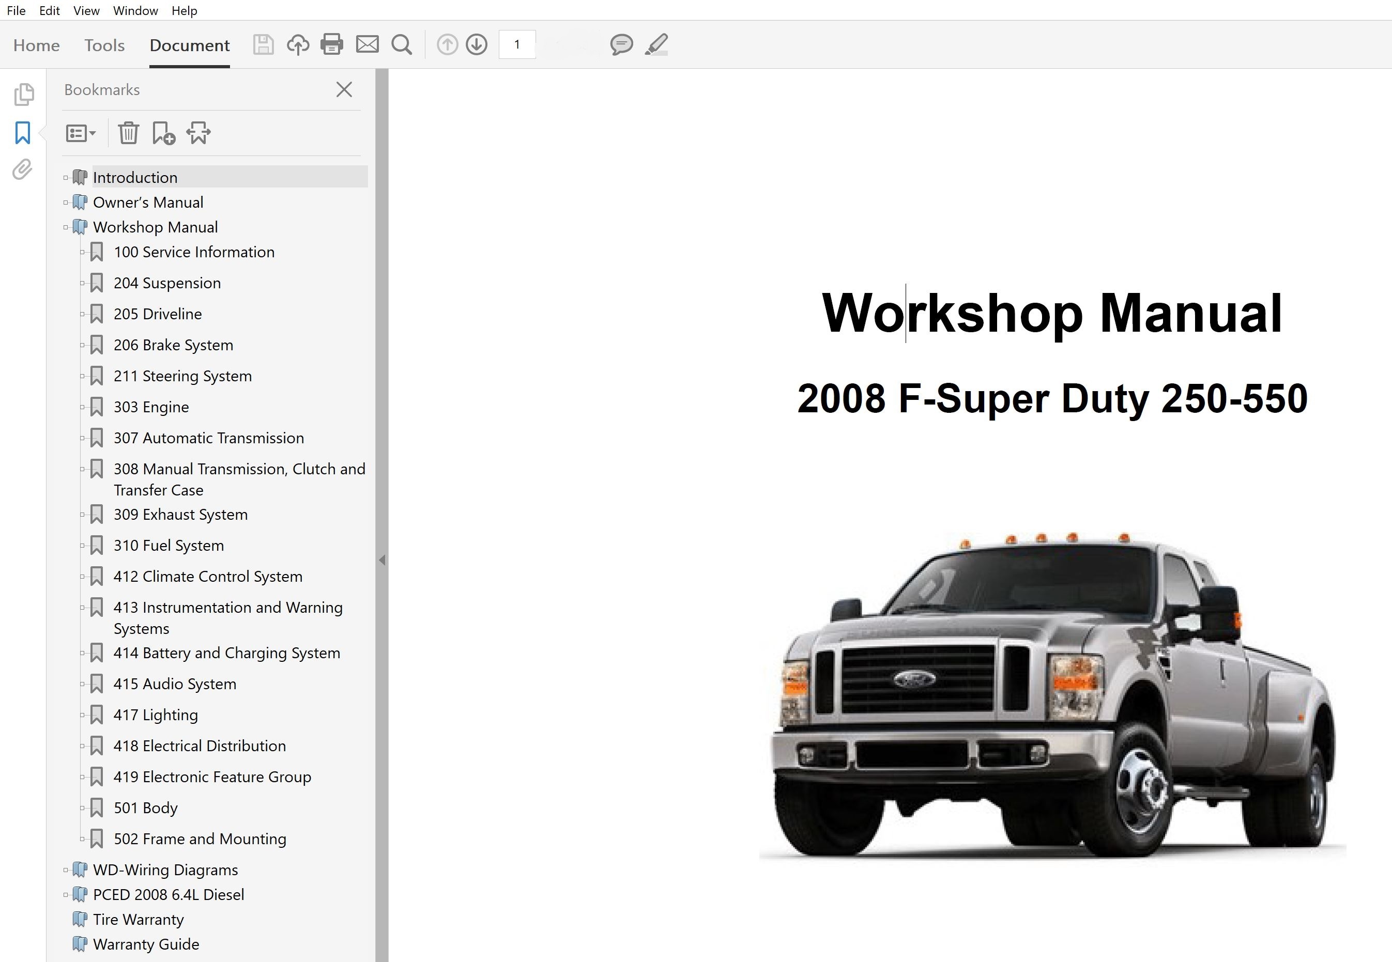Screen dimensions: 1392x962
Task: Select the Introduction bookmark
Action: (x=135, y=177)
